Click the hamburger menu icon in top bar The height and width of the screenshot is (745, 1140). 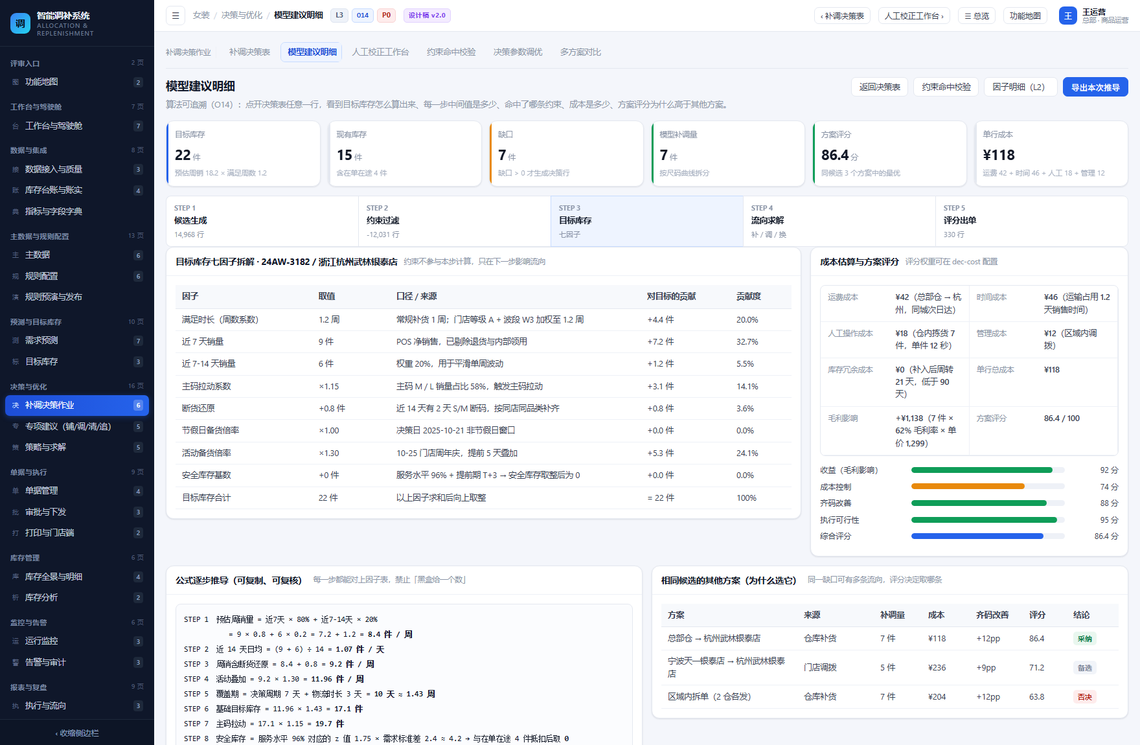(x=175, y=16)
